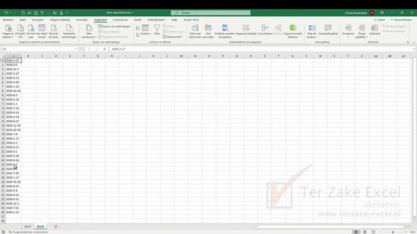Open the Sorteren dialog
This screenshot has width=417, height=234.
pos(145,30)
